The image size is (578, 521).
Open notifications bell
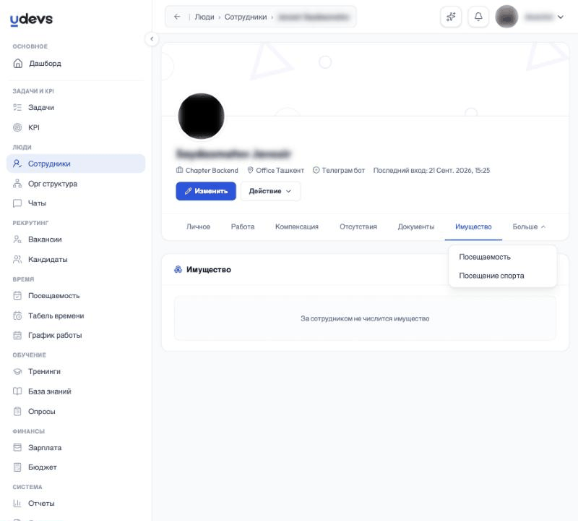pyautogui.click(x=478, y=17)
